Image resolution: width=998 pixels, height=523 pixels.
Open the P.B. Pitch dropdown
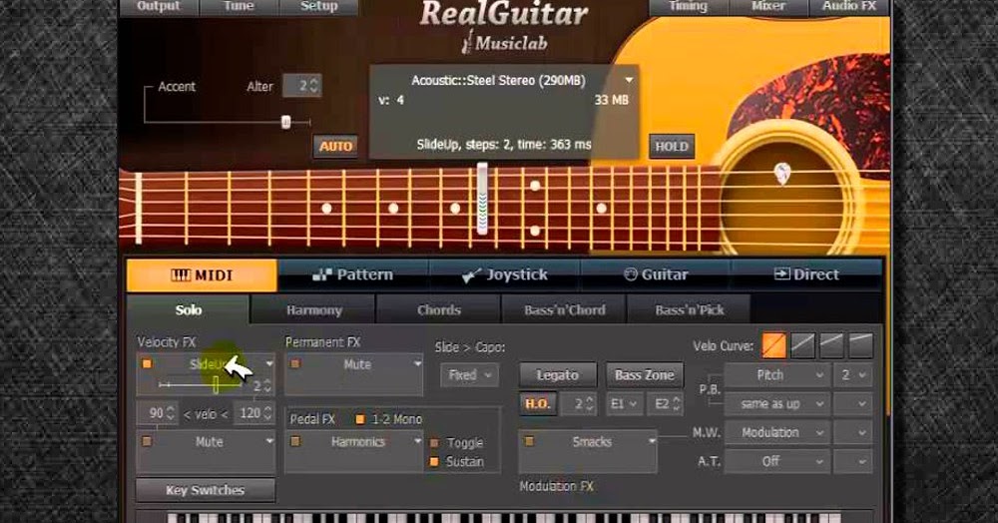tap(776, 375)
